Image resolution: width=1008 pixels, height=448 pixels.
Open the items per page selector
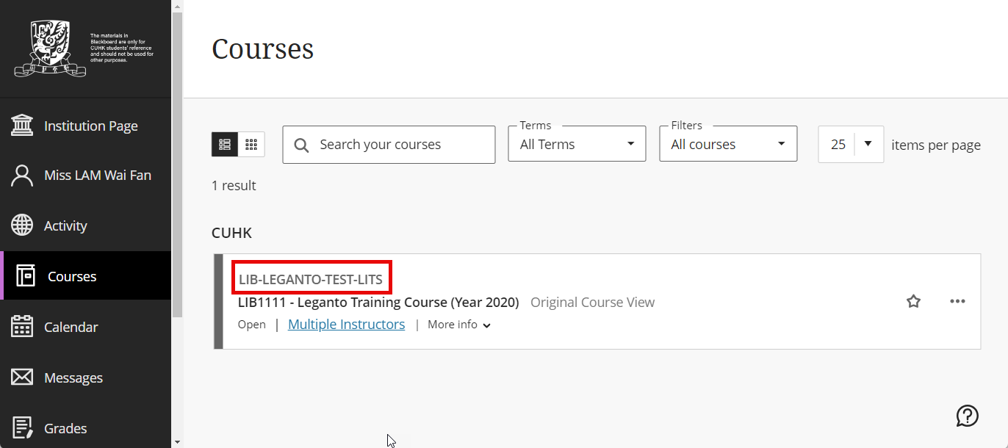(850, 144)
